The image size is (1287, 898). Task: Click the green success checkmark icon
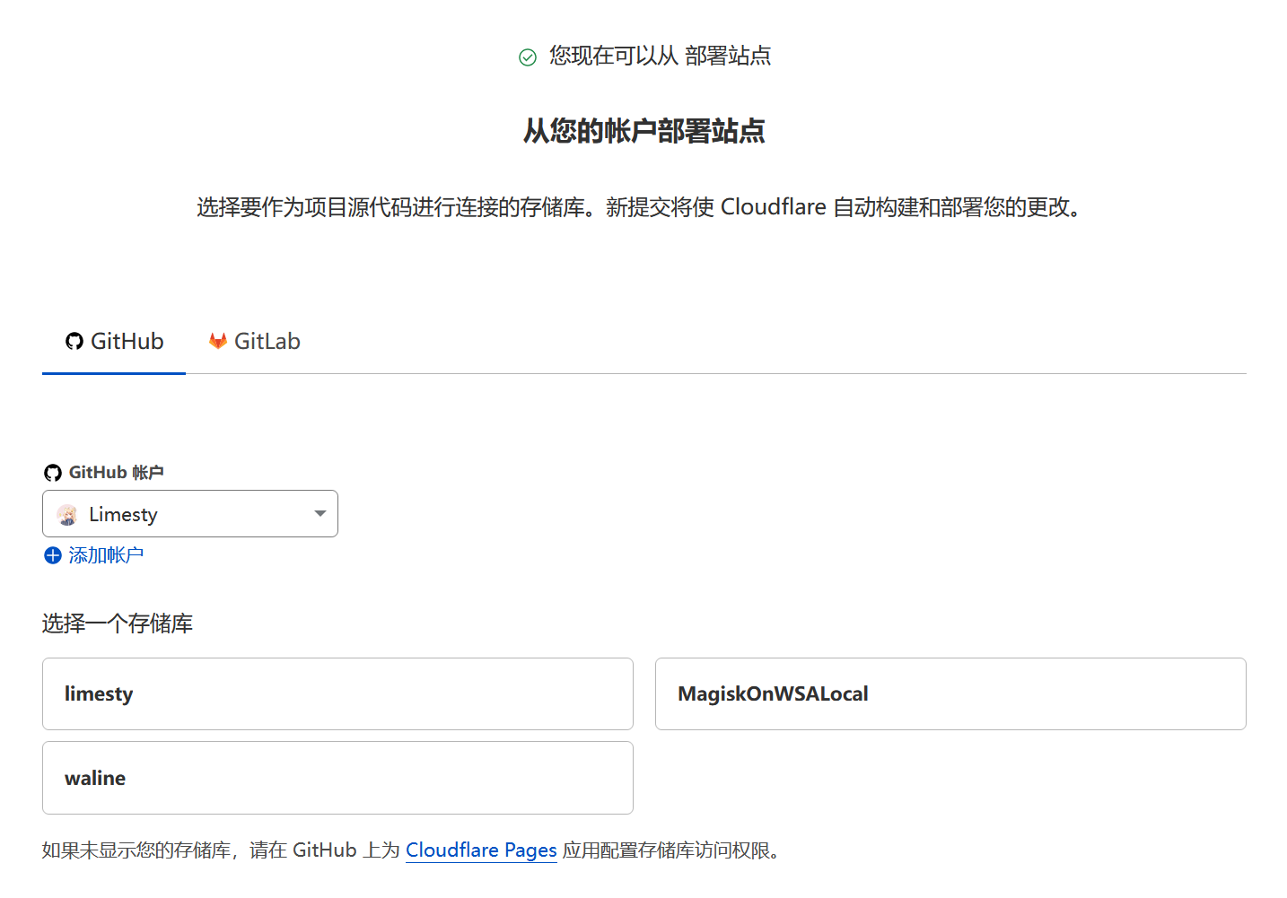tap(528, 57)
